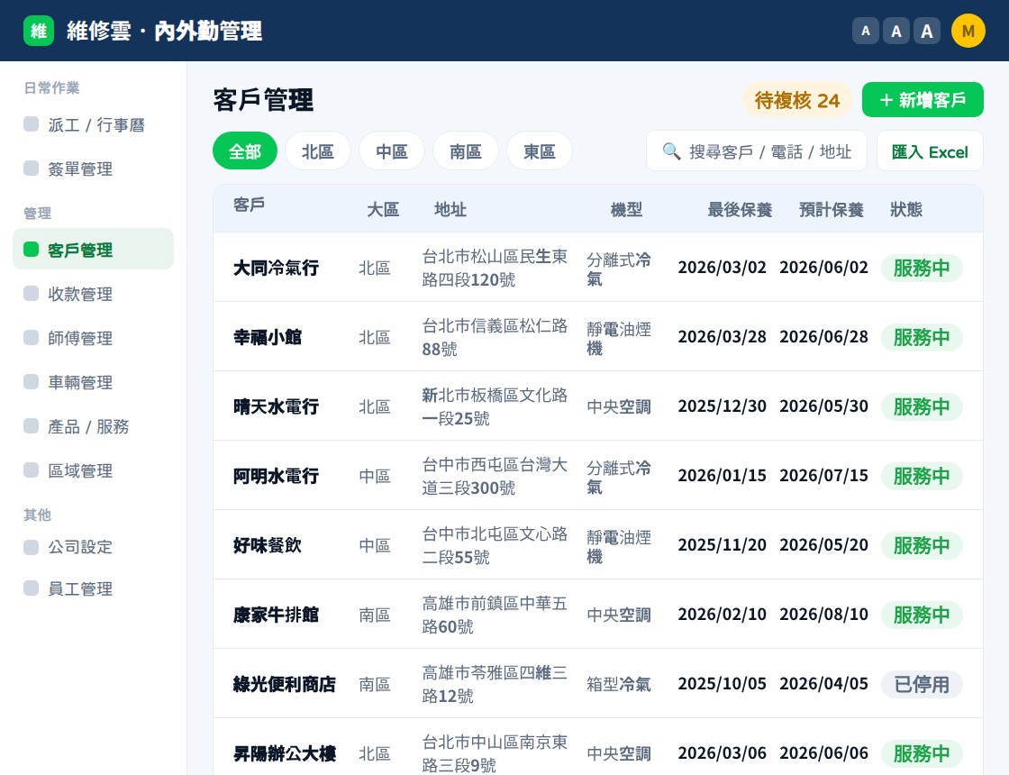Click date 2026/07/15 in 阿明水電行 row
This screenshot has height=775, width=1009.
click(x=823, y=476)
